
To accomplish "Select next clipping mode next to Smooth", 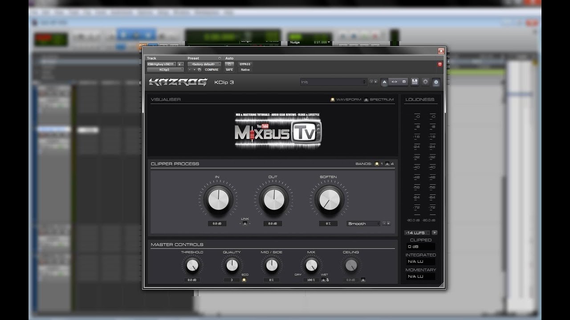I will [x=389, y=224].
